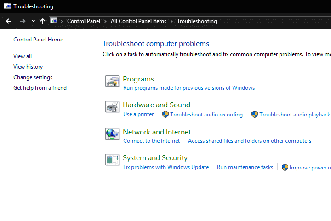Screen dimensions: 331x221
Task: Click Get help from a friend
Action: pyautogui.click(x=40, y=88)
